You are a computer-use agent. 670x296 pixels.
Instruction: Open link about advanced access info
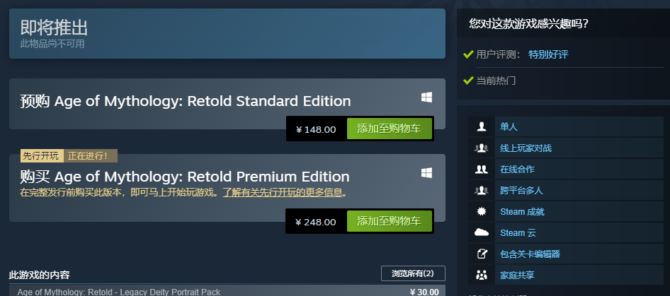pos(283,192)
